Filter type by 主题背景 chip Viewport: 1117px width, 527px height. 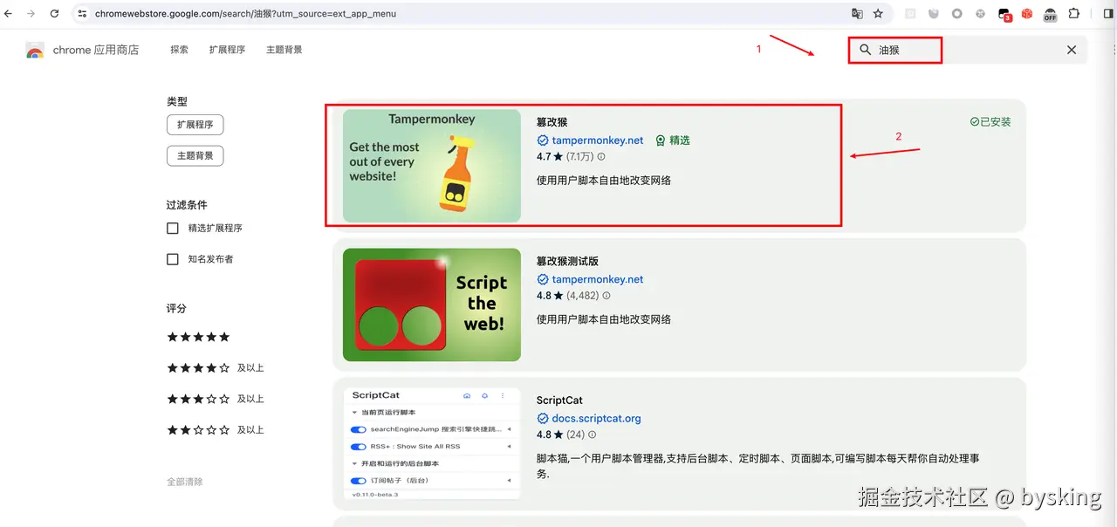coord(195,156)
